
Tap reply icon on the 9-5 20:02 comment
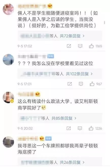coord(80,128)
